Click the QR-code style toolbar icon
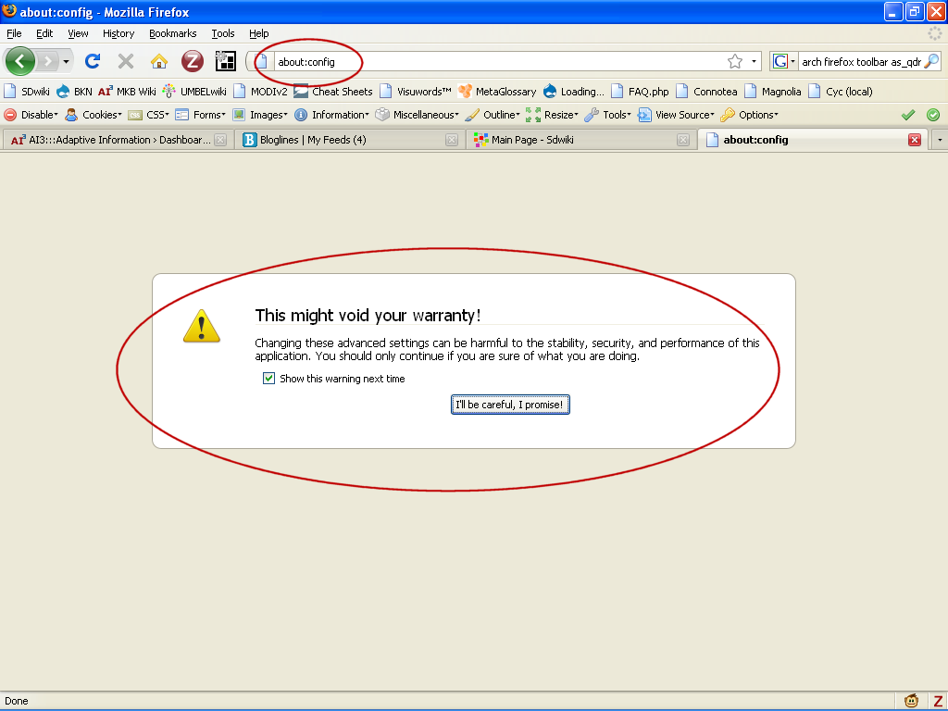Viewport: 948px width, 711px height. coord(225,62)
